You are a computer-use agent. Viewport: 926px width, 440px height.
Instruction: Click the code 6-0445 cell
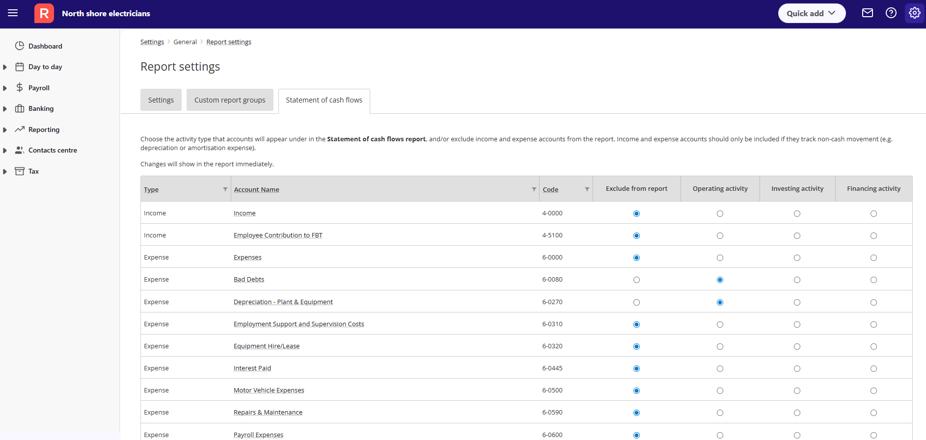[x=552, y=368]
